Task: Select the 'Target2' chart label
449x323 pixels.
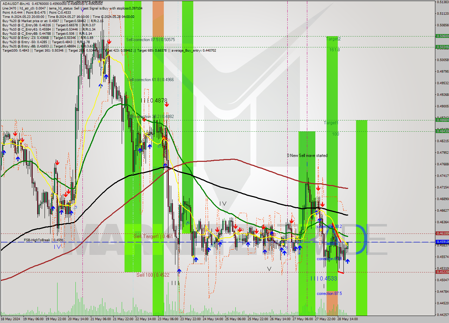Action: [333, 39]
